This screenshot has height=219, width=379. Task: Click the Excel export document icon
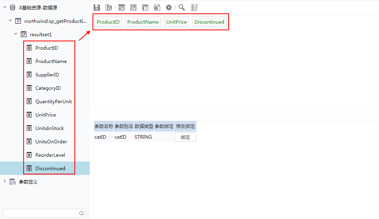tap(157, 7)
